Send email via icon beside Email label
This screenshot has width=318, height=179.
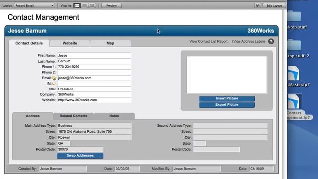pyautogui.click(x=54, y=78)
